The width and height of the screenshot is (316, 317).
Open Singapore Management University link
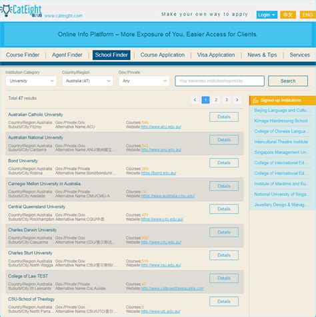(x=281, y=153)
